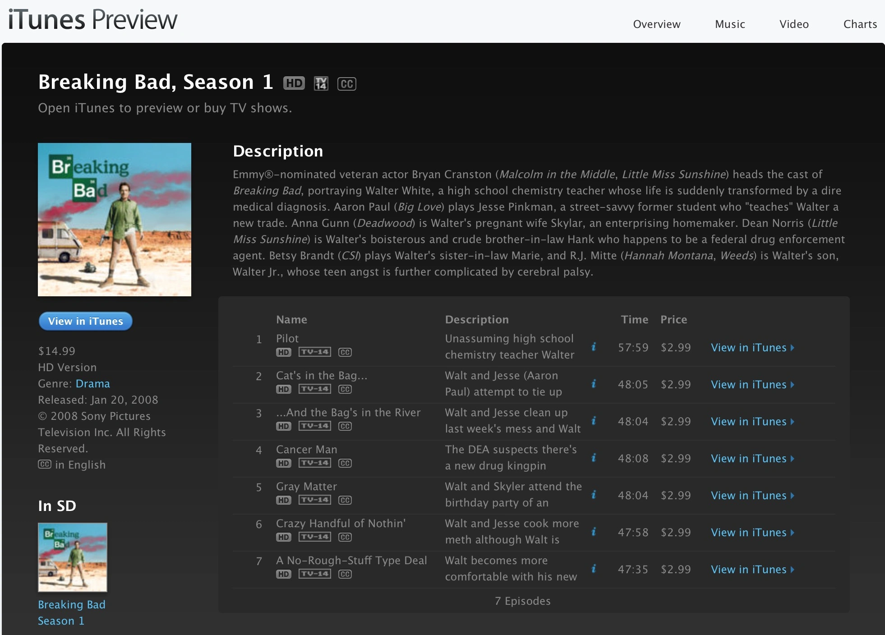The image size is (885, 635).
Task: Click Released: Jan 20, 2008 text
Action: [98, 400]
